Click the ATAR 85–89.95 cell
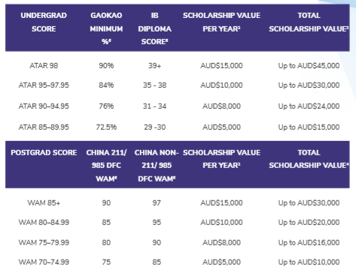This screenshot has height=273, width=356. coord(44,127)
